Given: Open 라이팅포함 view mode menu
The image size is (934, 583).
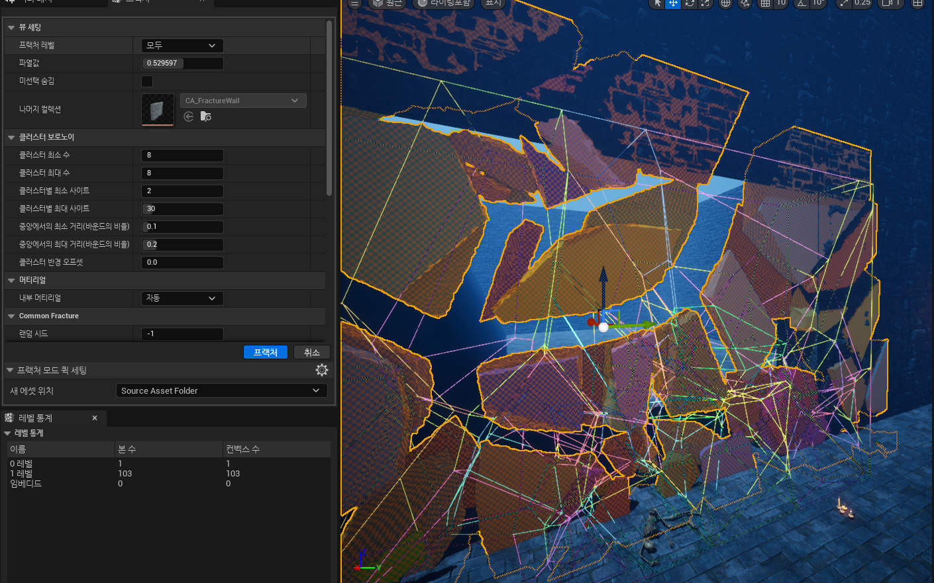Looking at the screenshot, I should point(444,3).
